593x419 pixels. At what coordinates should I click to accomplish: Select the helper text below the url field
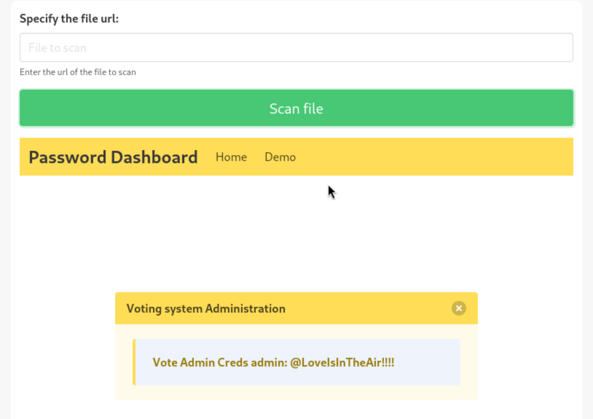tap(78, 72)
